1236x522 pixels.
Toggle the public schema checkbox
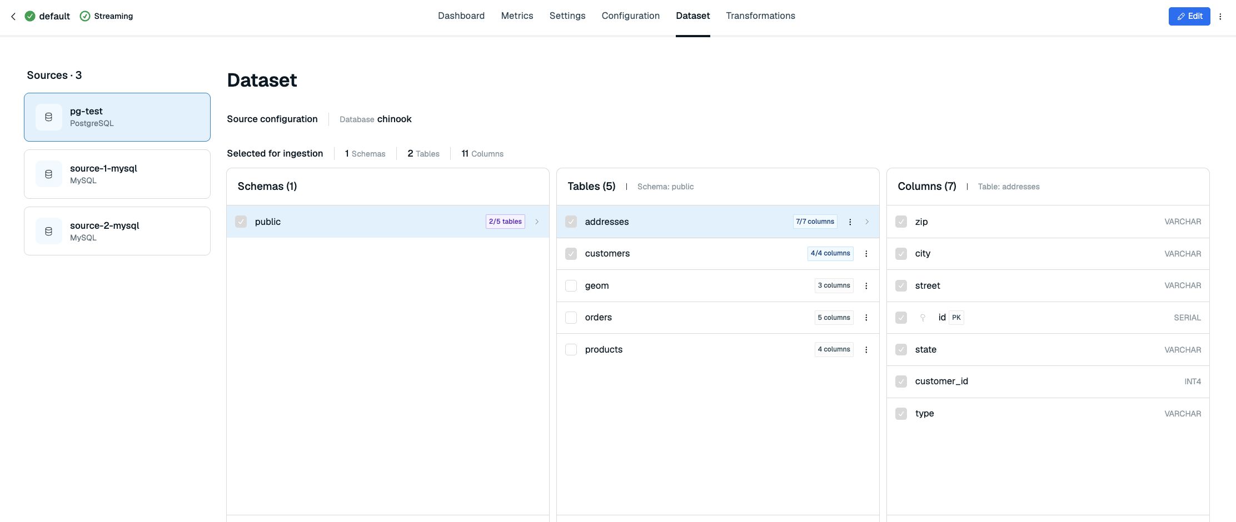pos(241,222)
